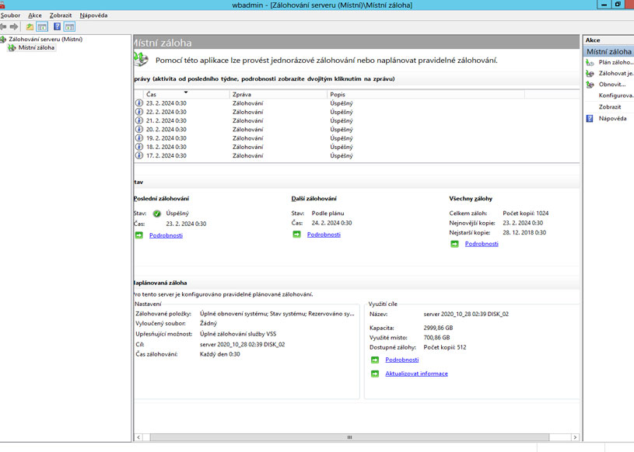Viewport: 634px width, 452px height.
Task: Open the Zobrazit menu
Action: pyautogui.click(x=61, y=16)
